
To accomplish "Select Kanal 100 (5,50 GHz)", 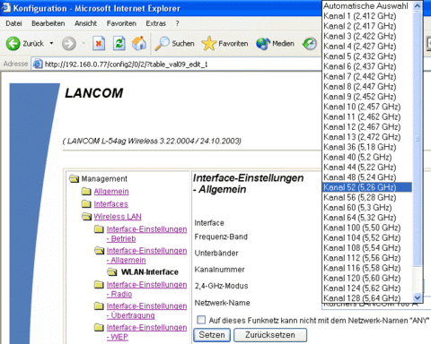I will tap(367, 228).
